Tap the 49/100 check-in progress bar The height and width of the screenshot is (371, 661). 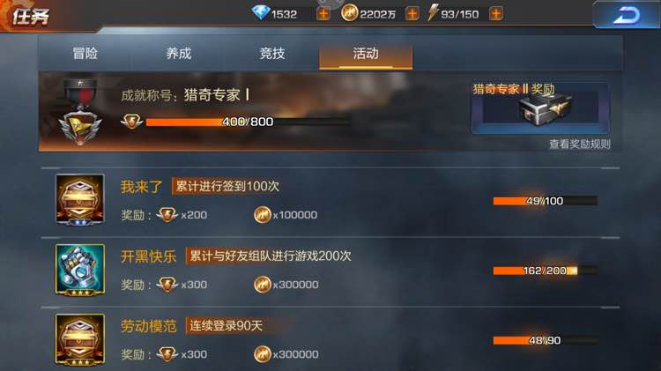click(545, 201)
